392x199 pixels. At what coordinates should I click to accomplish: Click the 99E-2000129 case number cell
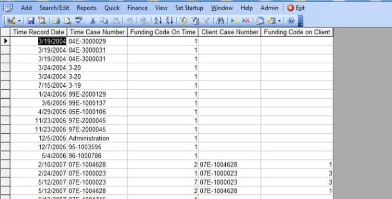pos(97,94)
